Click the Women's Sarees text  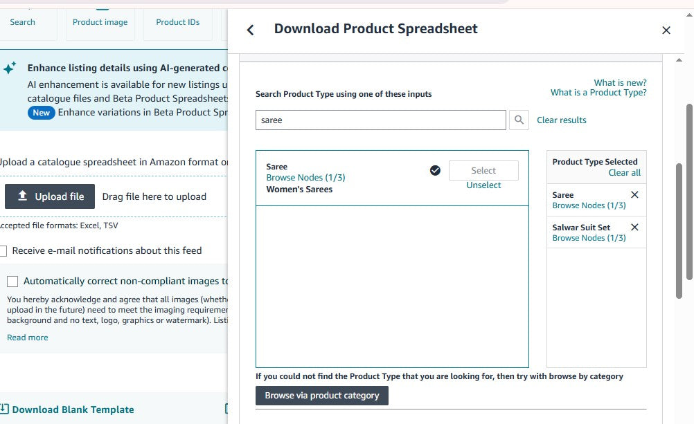[299, 190]
